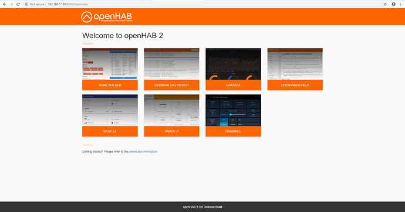
Task: Follow the online documentation link
Action: coord(143,152)
